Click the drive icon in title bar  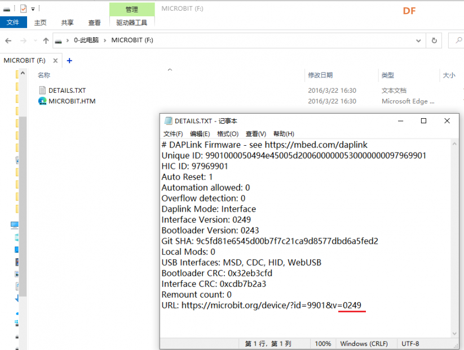[7, 10]
